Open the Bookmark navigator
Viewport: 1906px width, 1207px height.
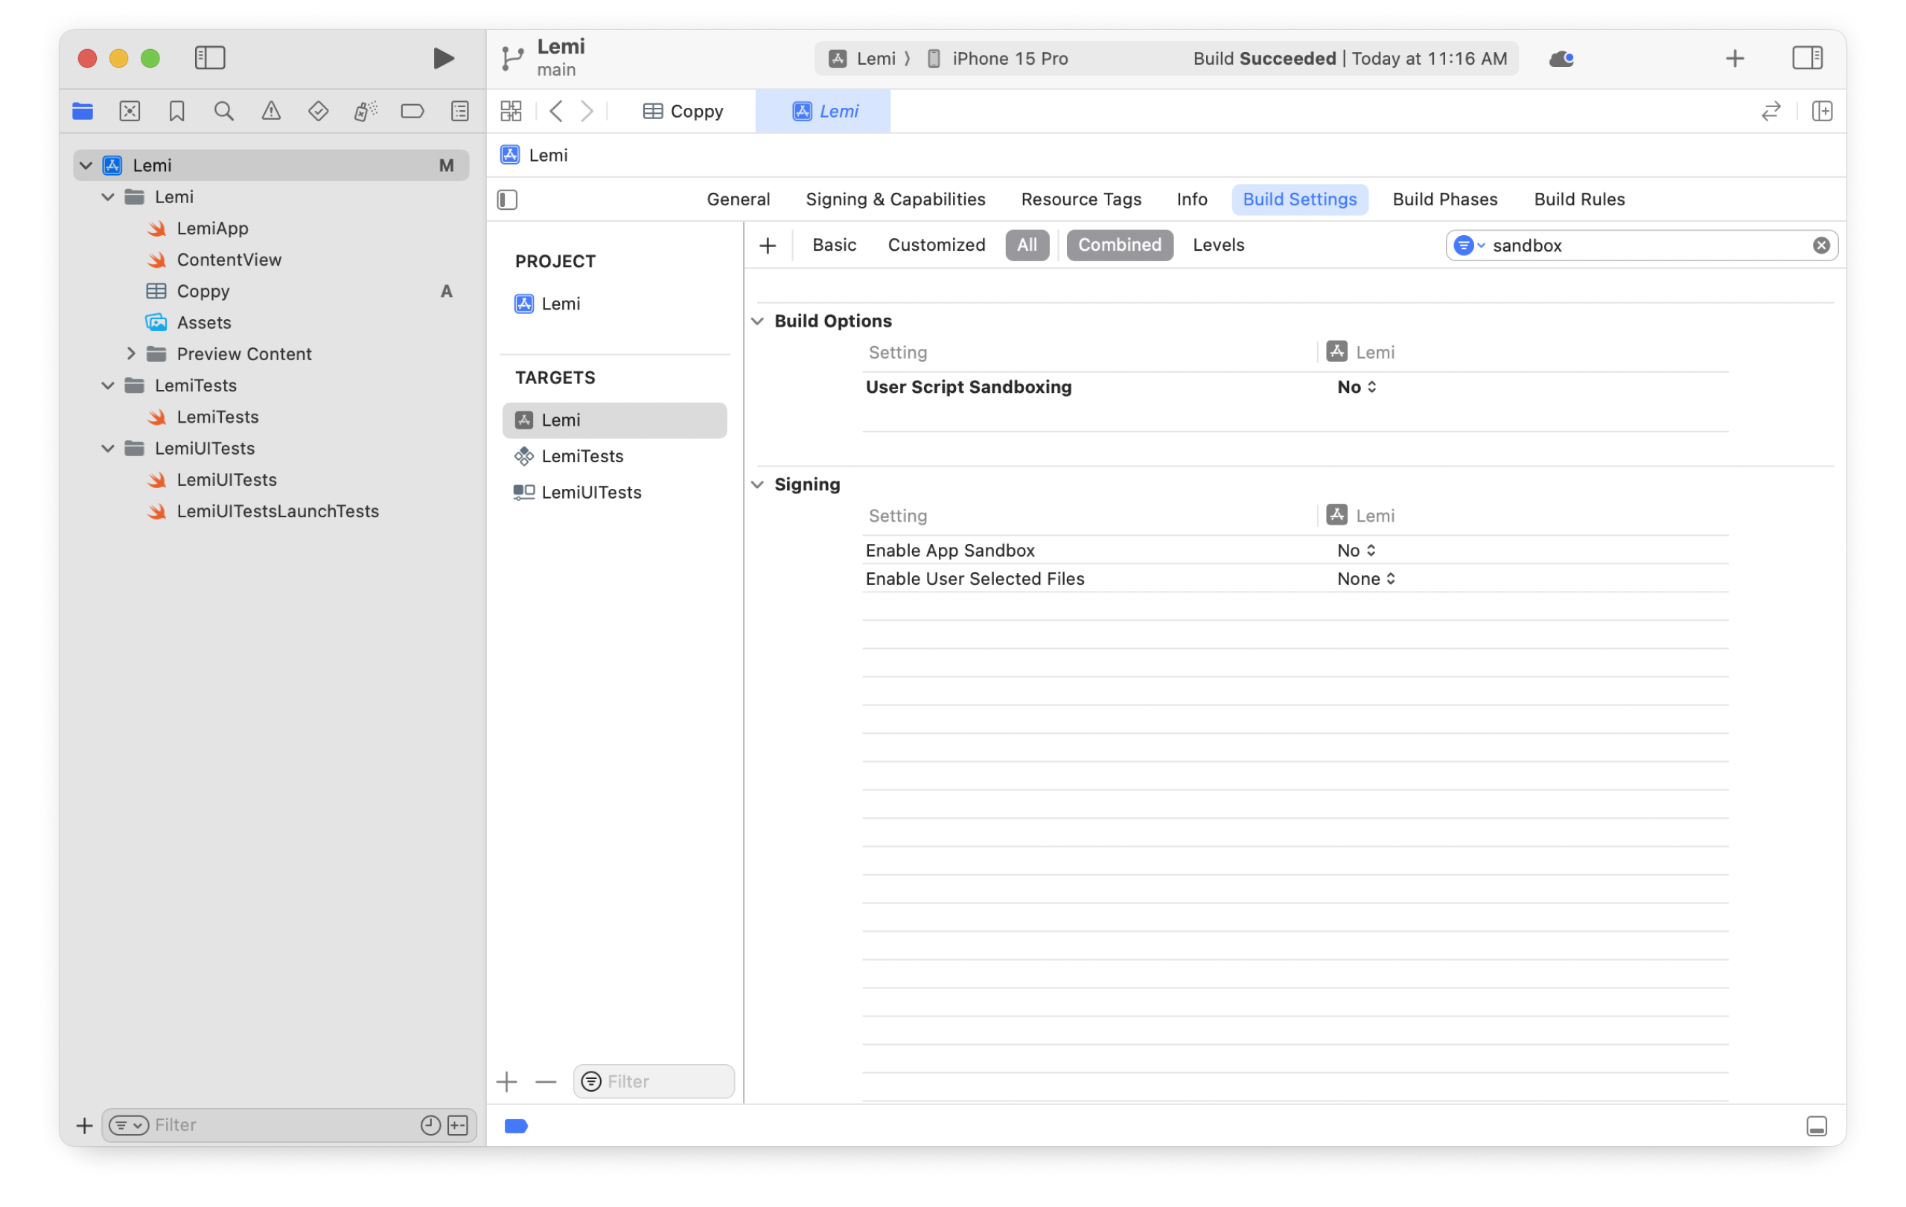[x=176, y=111]
